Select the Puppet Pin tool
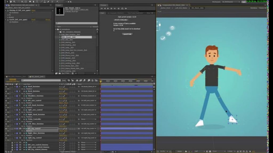The height and width of the screenshot is (153, 273). (x=57, y=2)
